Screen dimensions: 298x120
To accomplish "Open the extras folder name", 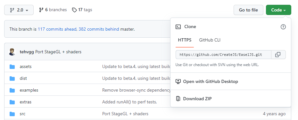I will (x=25, y=102).
